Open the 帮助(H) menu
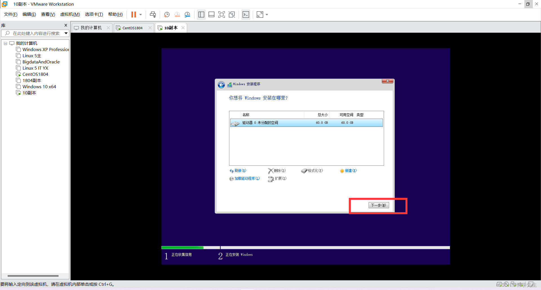The width and height of the screenshot is (541, 290). (115, 14)
